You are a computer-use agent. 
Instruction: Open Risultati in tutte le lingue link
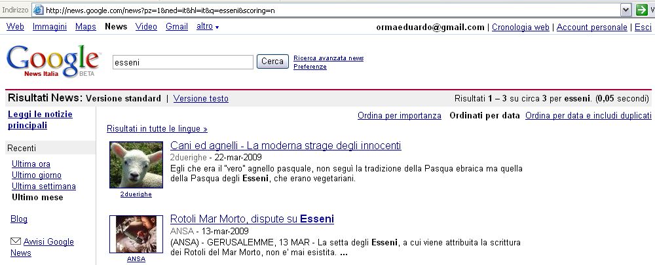[x=157, y=129]
